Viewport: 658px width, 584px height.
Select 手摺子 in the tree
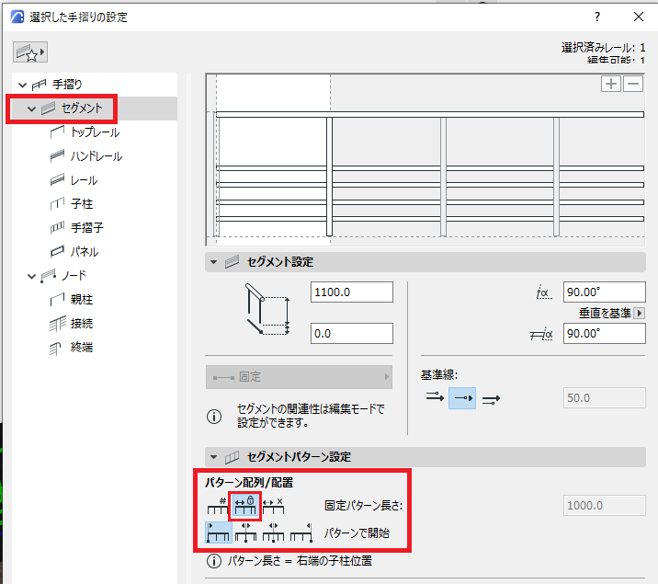[87, 228]
